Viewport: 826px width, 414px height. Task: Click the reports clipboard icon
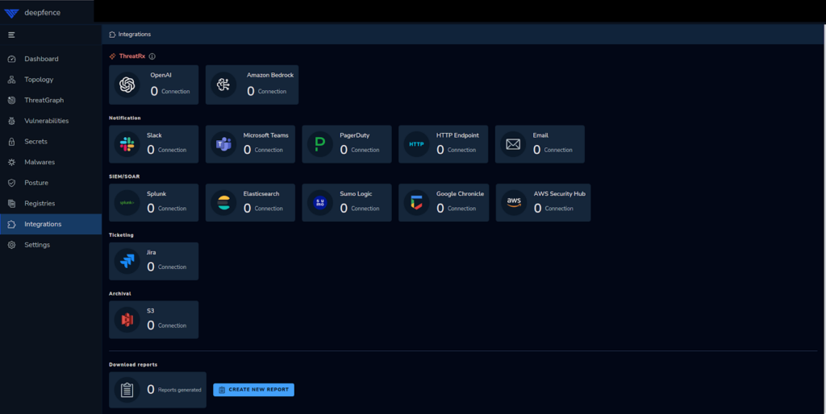(127, 390)
